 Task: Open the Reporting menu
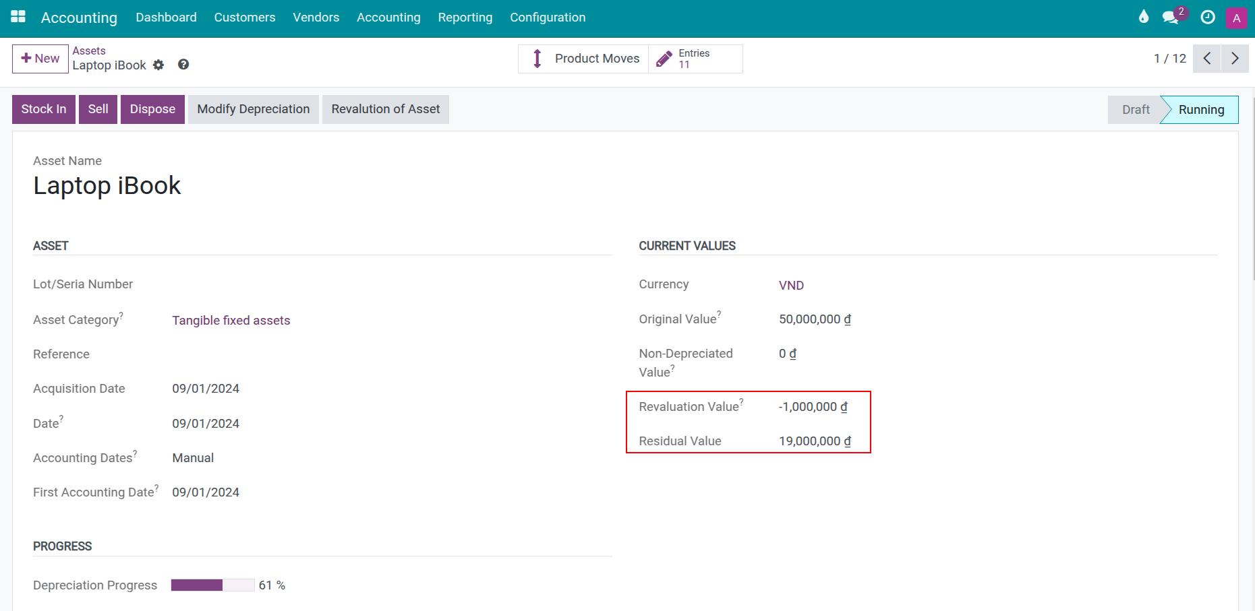[465, 18]
